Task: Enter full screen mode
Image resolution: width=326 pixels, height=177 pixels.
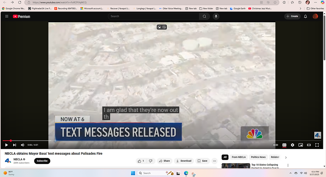Action: tap(317, 145)
